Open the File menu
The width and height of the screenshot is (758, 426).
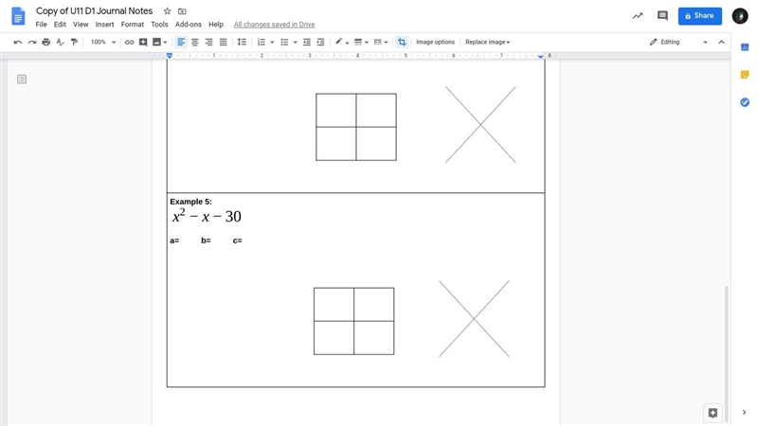[41, 25]
